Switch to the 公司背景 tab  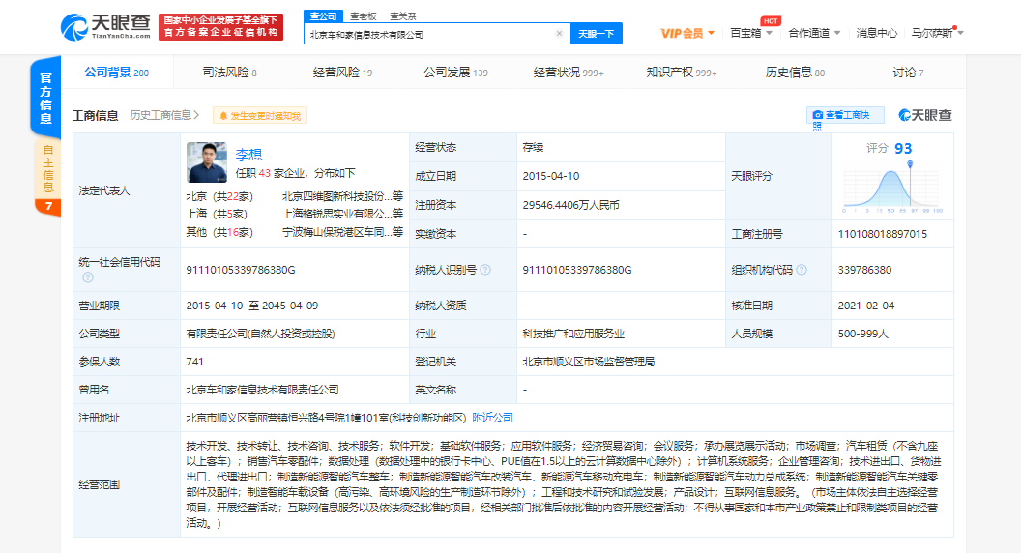pos(117,73)
